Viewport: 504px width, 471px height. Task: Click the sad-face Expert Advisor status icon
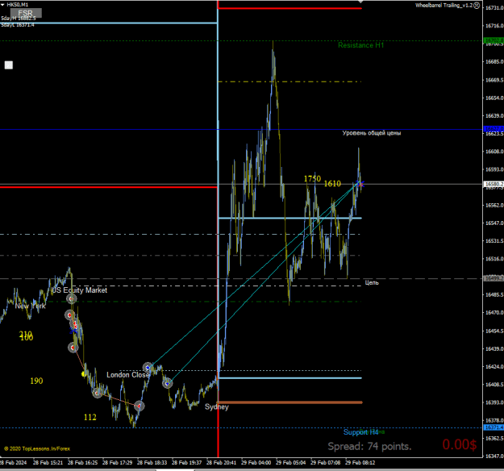click(477, 5)
